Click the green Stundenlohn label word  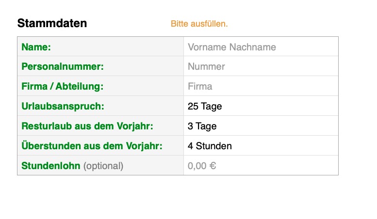tap(51, 166)
